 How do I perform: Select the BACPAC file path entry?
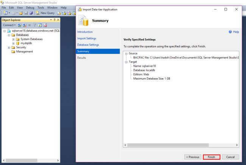click(186, 58)
